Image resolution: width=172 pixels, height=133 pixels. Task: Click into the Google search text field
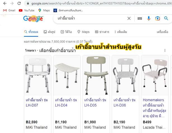coord(91,18)
